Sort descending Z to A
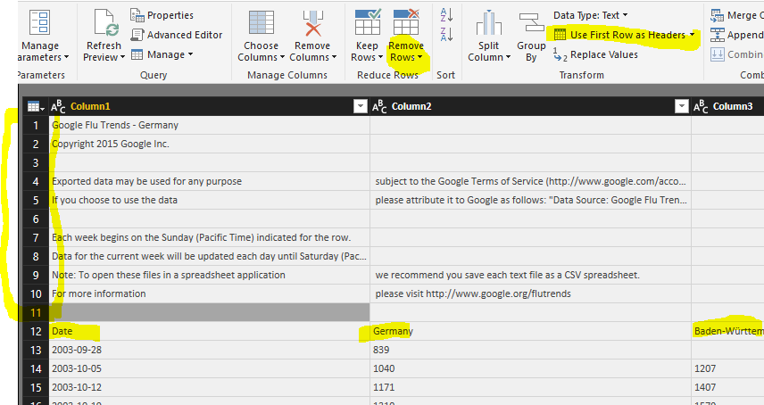Image resolution: width=764 pixels, height=405 pixels. (x=446, y=35)
